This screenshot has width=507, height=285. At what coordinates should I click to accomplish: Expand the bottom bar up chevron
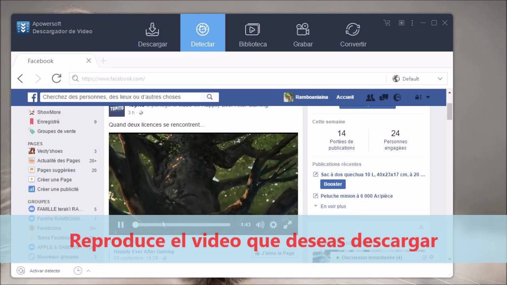click(88, 271)
